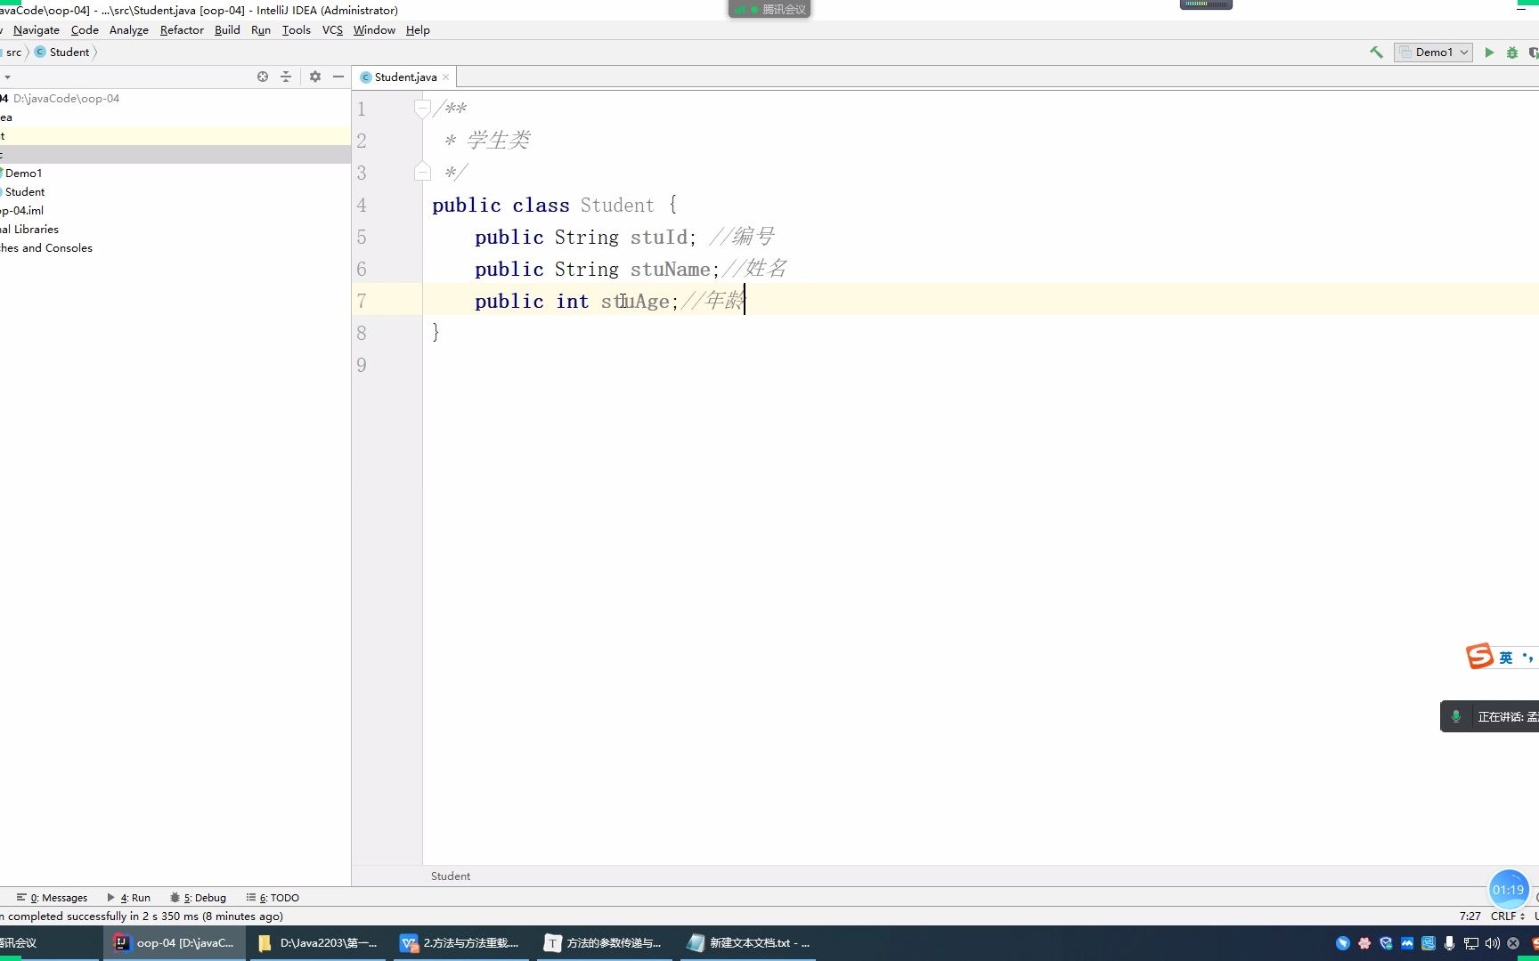Select Scratches and Consoles node
The height and width of the screenshot is (961, 1539).
[x=46, y=248]
